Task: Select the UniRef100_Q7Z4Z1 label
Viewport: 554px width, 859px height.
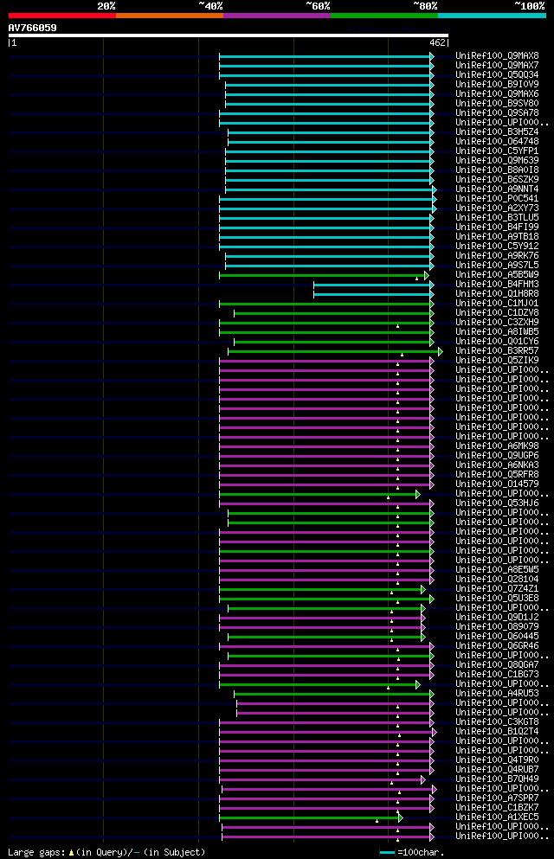Action: [x=497, y=589]
